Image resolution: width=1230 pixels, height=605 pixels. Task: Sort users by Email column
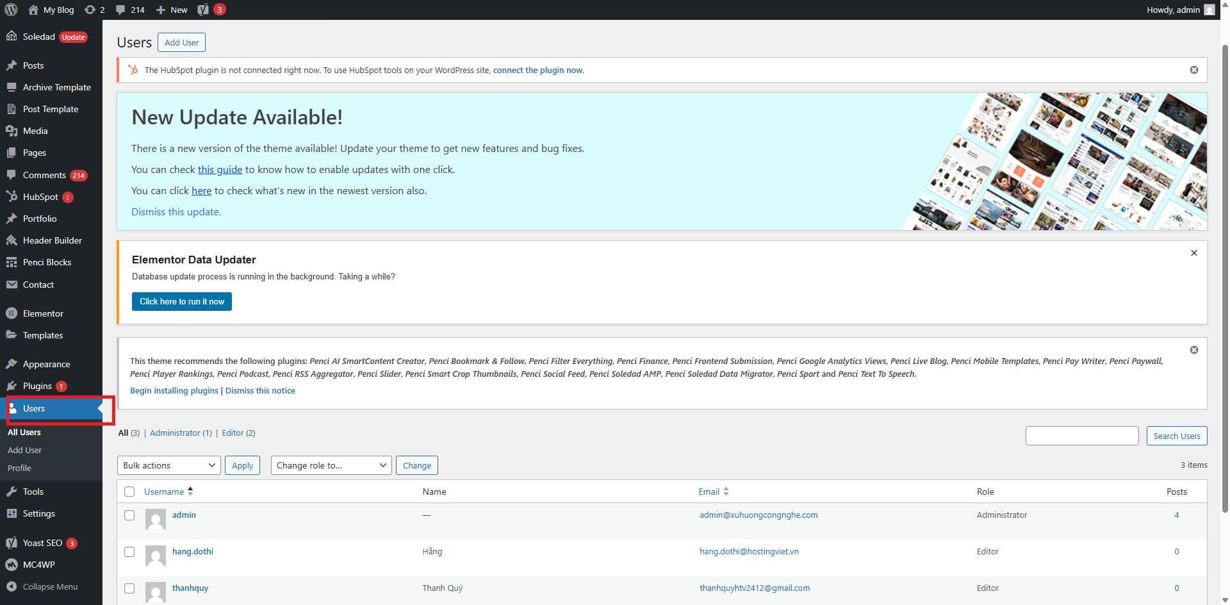click(x=708, y=491)
